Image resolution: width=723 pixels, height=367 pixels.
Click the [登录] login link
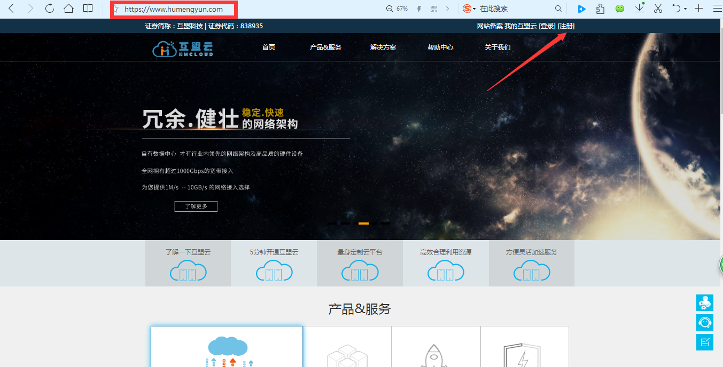tap(547, 26)
